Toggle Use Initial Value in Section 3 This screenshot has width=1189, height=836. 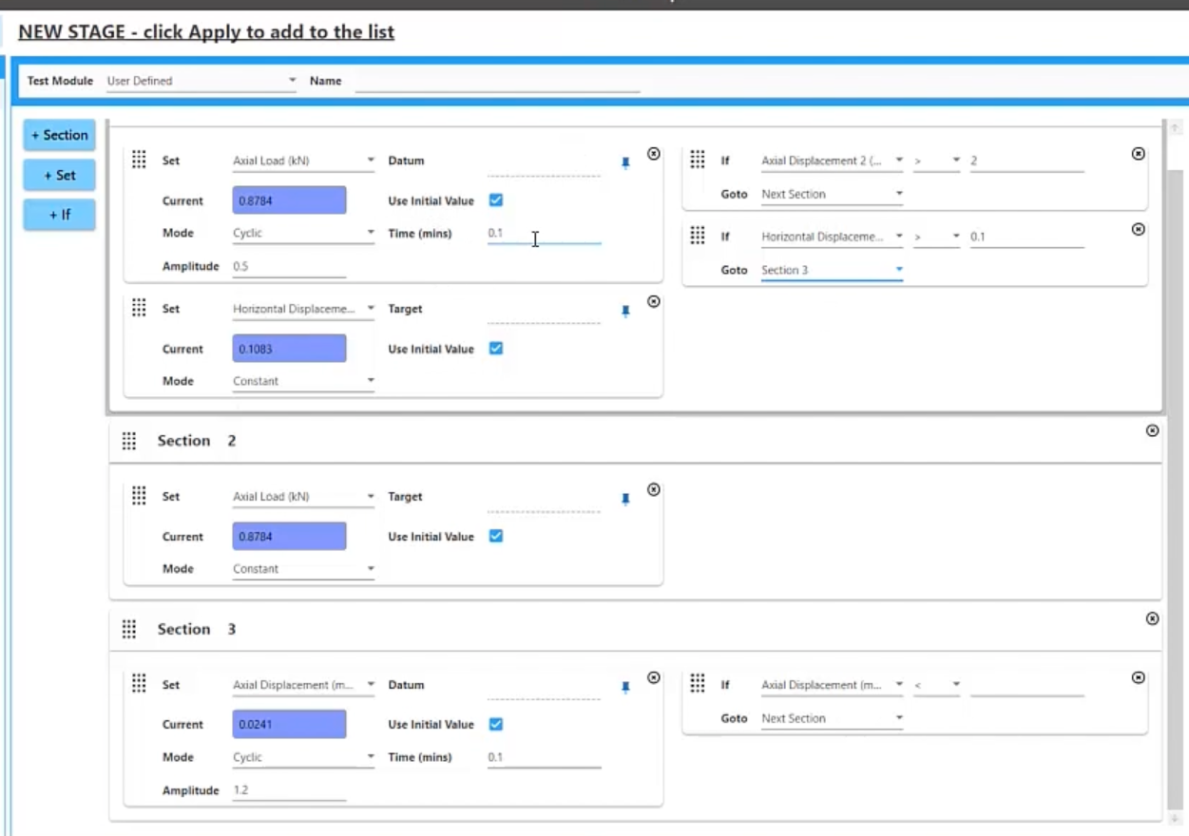pos(495,724)
